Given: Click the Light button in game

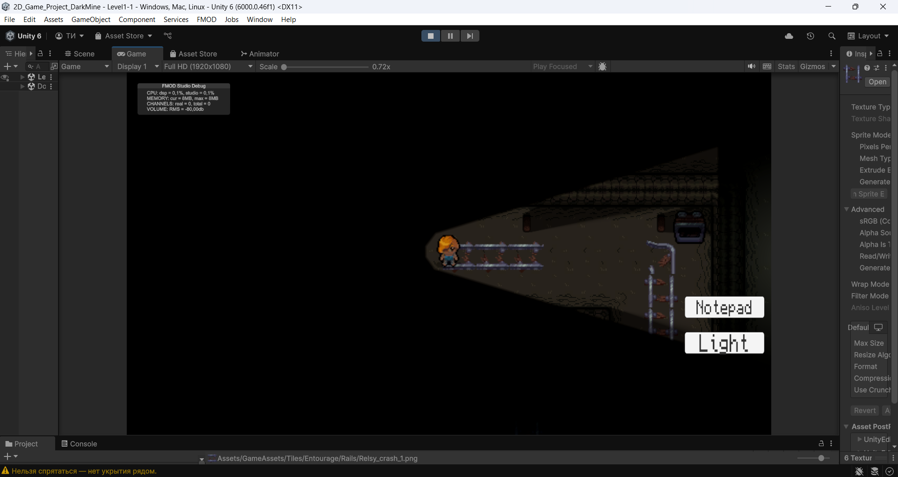Looking at the screenshot, I should (x=724, y=343).
